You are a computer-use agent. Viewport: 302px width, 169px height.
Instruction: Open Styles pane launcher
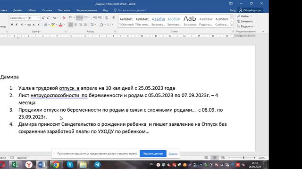coord(233,31)
